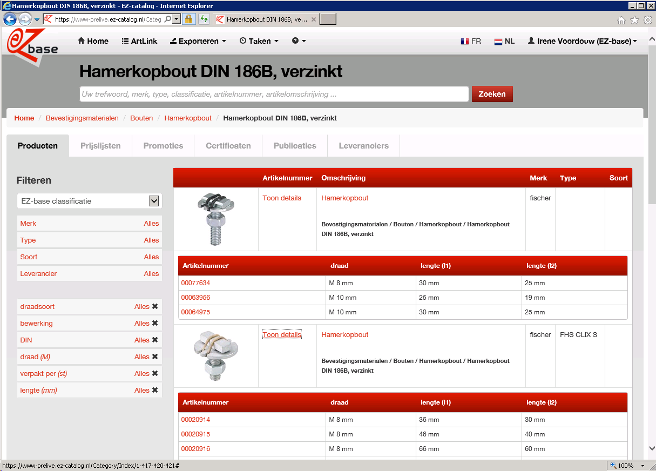Click the zoom magnifier icon in status bar
Viewport: 656px width, 471px height.
[x=613, y=466]
